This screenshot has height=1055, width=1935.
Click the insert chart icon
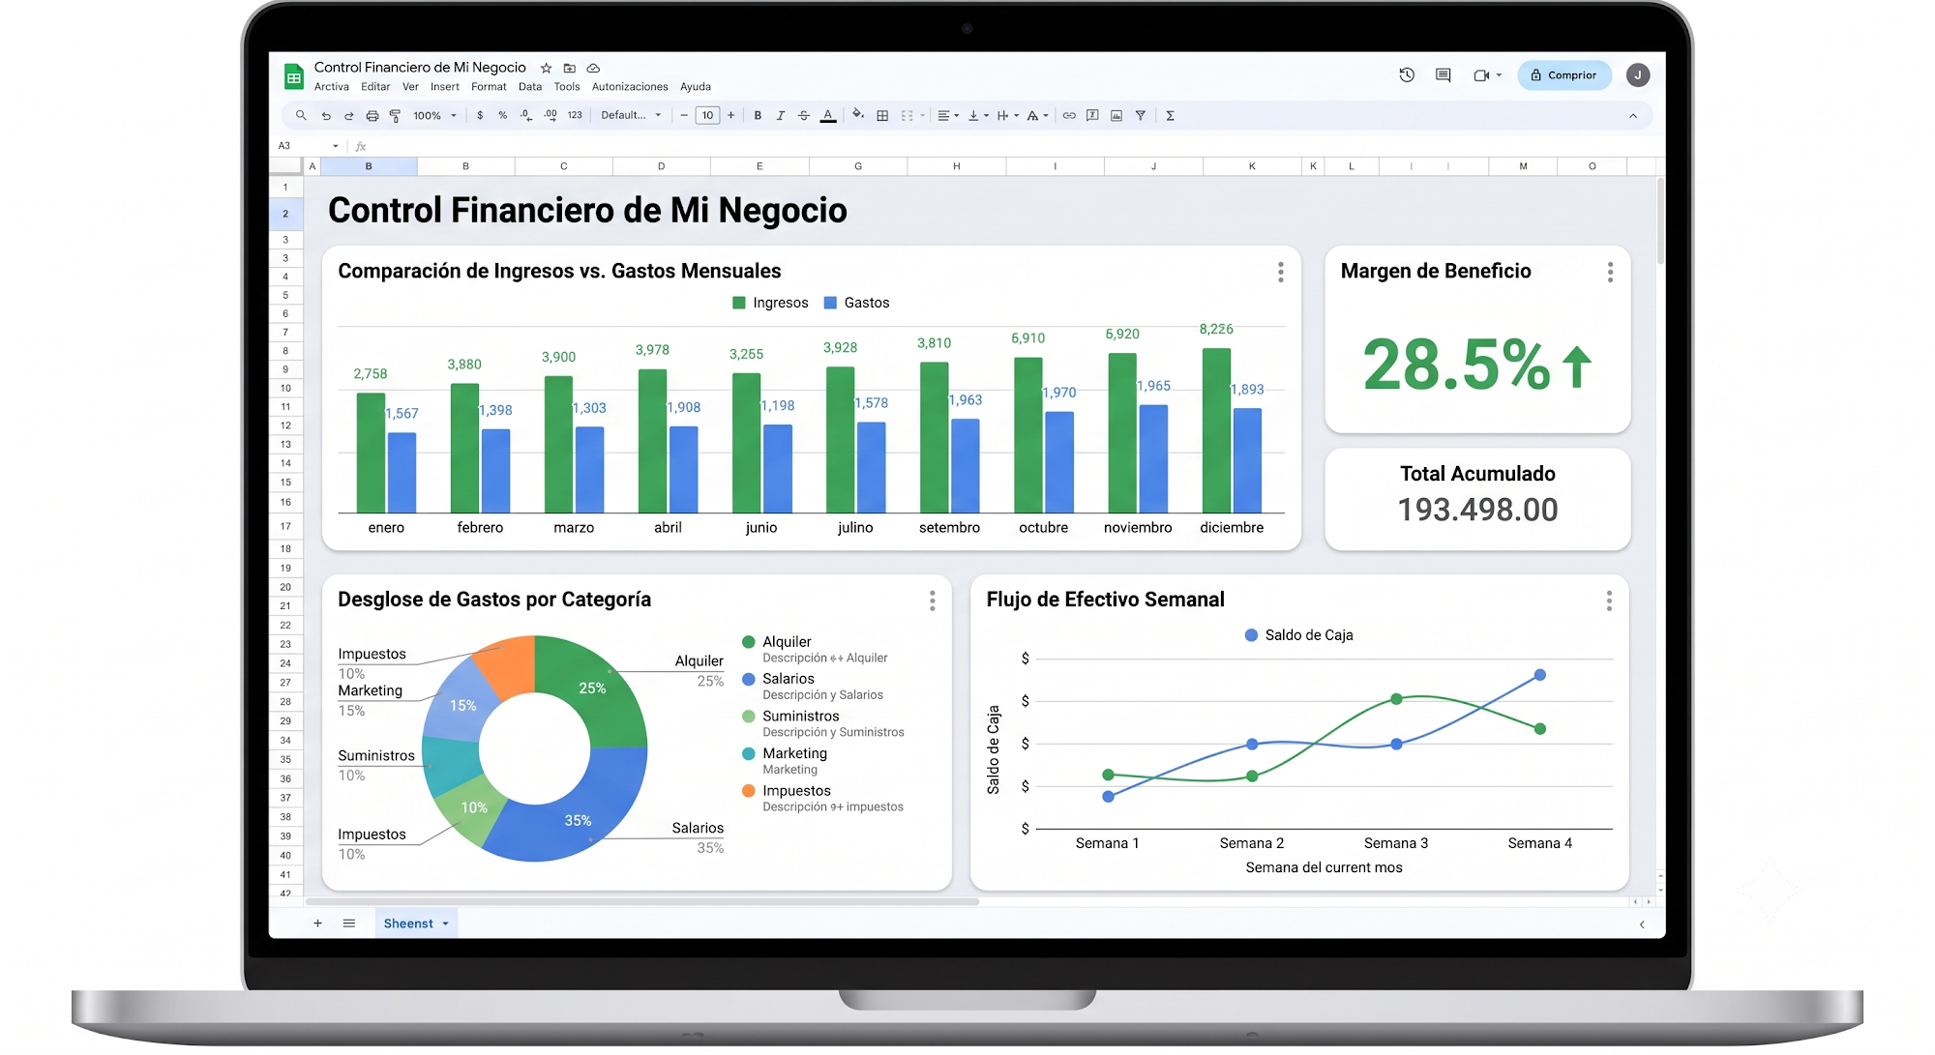(1116, 115)
